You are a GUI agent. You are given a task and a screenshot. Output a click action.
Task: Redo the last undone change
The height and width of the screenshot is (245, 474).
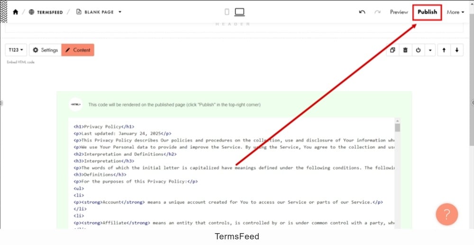[378, 12]
